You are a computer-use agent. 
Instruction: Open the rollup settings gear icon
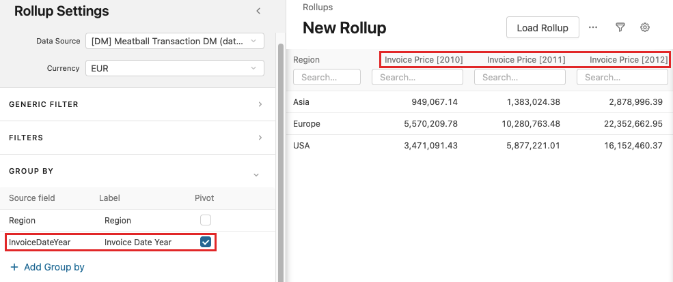click(x=645, y=27)
